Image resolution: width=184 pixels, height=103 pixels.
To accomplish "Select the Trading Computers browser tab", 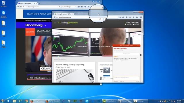I will pyautogui.click(x=64, y=14).
